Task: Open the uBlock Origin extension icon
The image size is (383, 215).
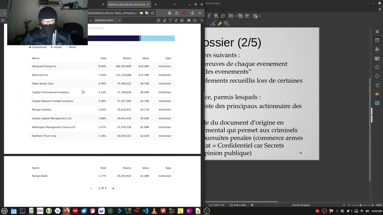Action: click(184, 13)
